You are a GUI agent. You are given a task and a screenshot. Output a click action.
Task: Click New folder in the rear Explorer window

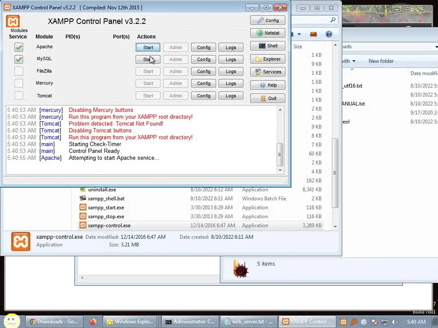381,61
